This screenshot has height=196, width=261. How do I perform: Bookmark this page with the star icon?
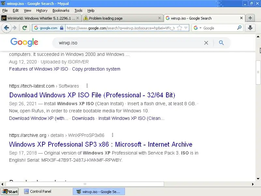(179, 28)
